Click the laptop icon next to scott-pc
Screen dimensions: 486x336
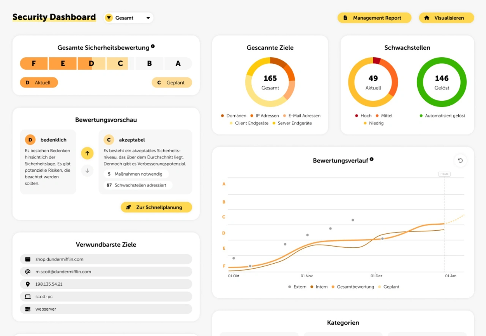click(x=28, y=297)
